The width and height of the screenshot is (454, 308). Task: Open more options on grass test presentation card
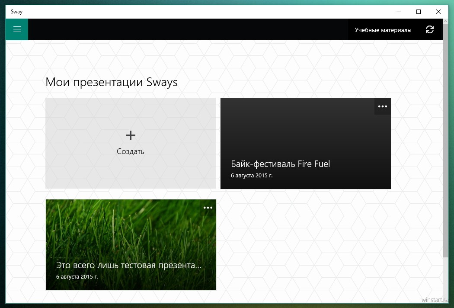pyautogui.click(x=208, y=208)
